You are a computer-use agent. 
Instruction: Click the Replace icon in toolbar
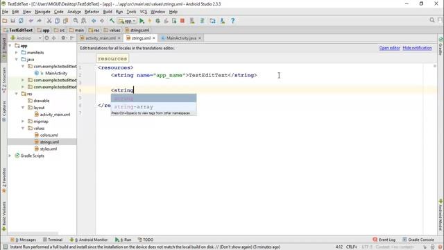84,21
